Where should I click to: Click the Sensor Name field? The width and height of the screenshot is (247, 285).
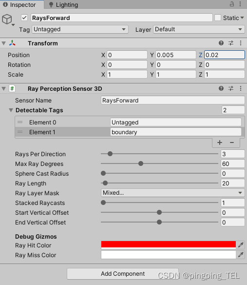173,101
